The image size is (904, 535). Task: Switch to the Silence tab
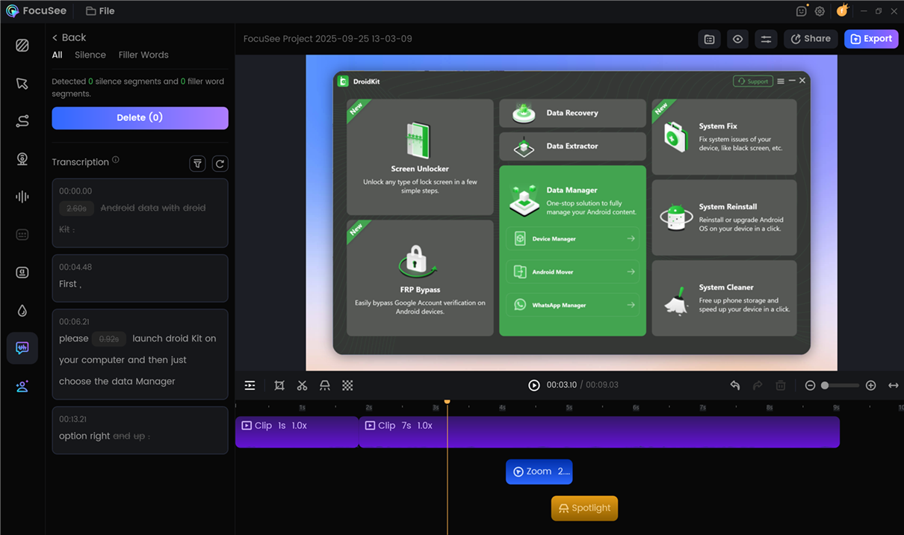pos(90,55)
